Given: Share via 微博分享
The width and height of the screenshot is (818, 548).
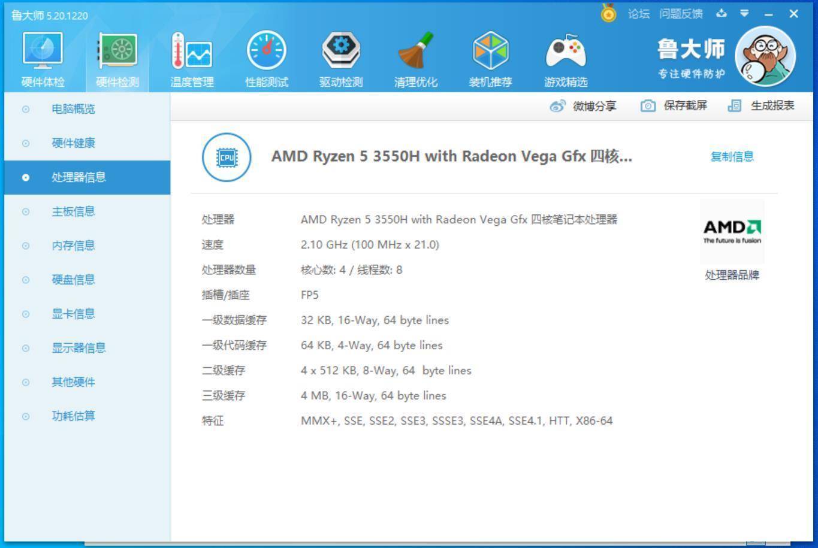Looking at the screenshot, I should 594,106.
